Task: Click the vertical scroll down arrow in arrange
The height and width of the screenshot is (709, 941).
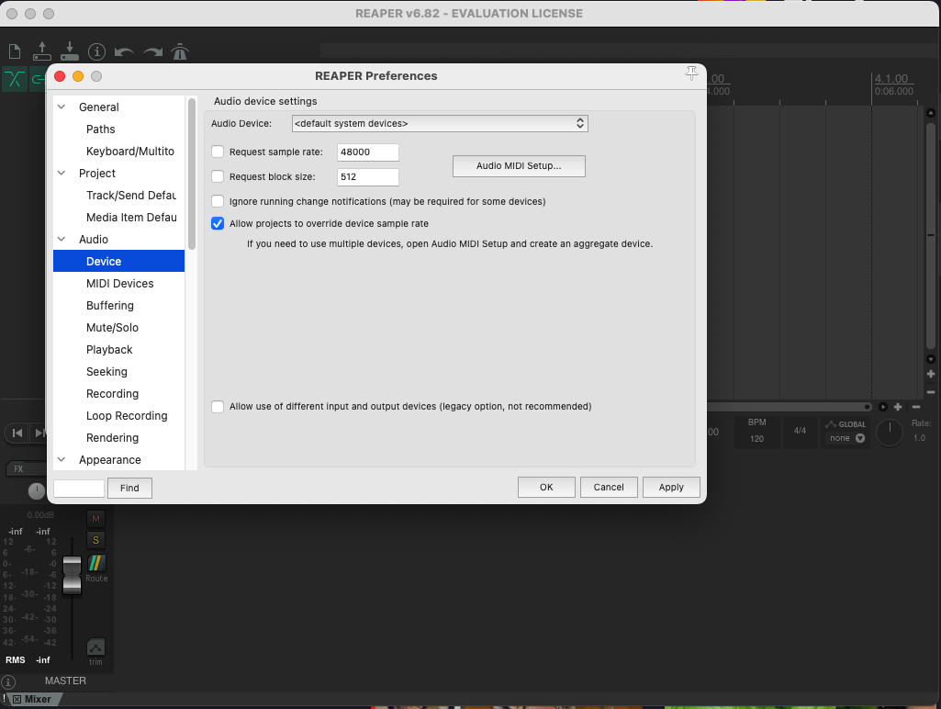Action: (x=931, y=359)
